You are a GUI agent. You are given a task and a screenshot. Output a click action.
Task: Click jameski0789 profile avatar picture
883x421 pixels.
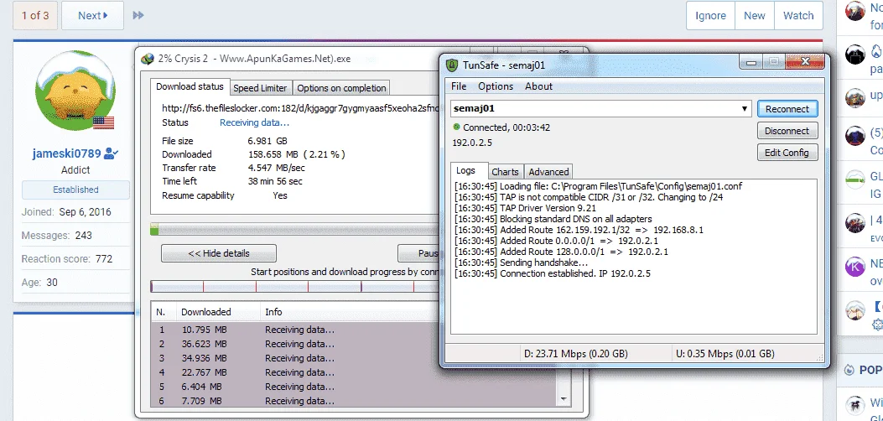75,90
